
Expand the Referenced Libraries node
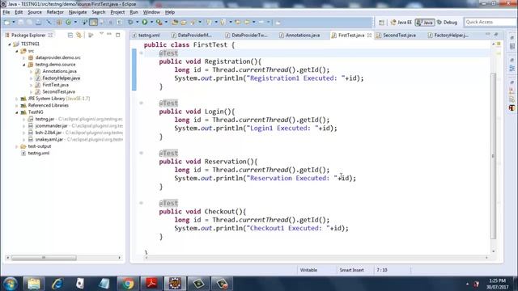pyautogui.click(x=16, y=106)
